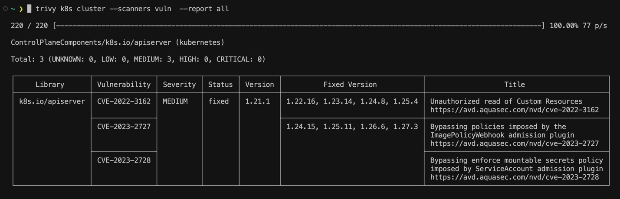Click the trivy k8s cluster command text
Image resolution: width=620 pixels, height=199 pixels.
pyautogui.click(x=132, y=9)
